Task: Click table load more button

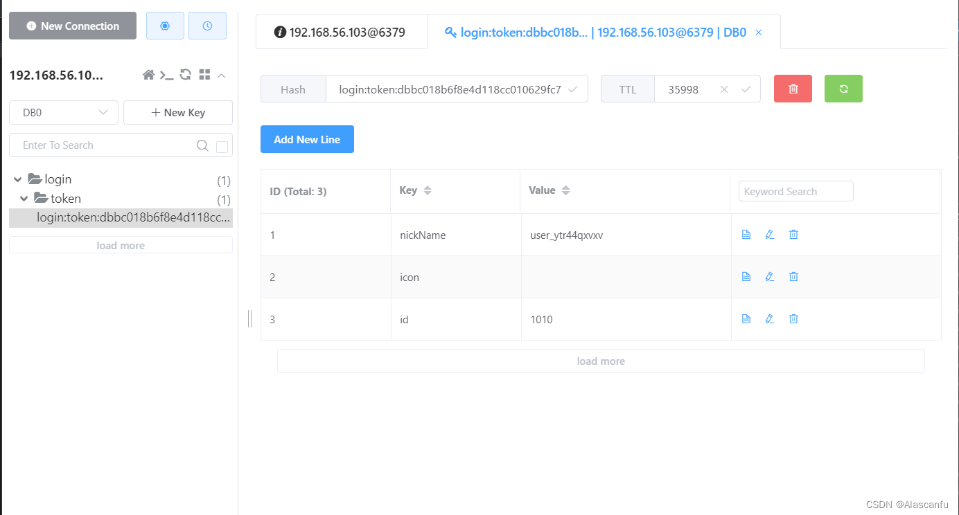Action: 601,361
